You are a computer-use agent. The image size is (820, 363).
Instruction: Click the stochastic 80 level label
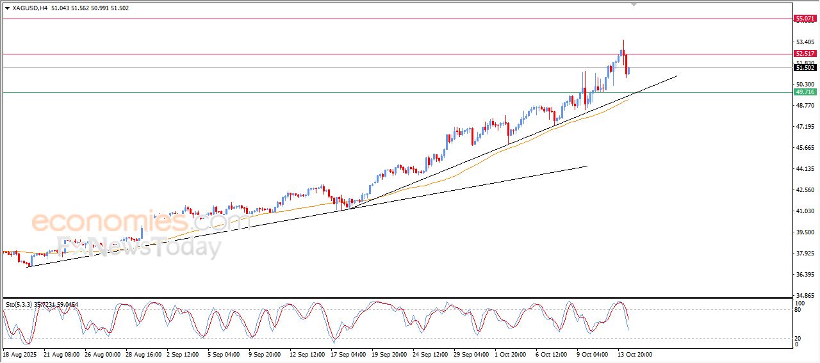[x=798, y=310]
